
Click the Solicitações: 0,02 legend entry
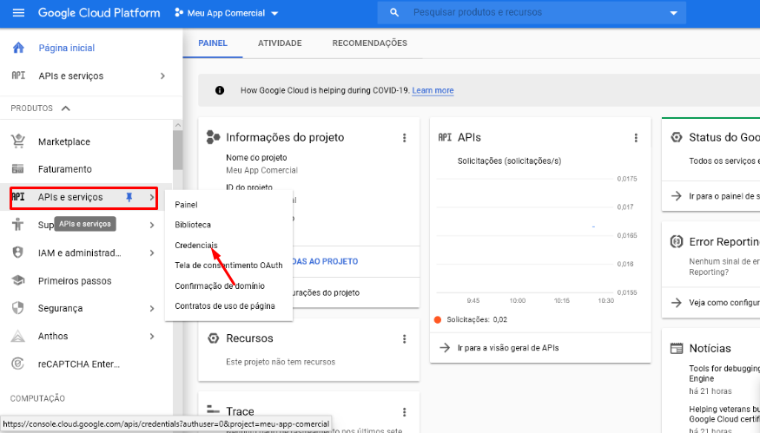[x=471, y=319]
